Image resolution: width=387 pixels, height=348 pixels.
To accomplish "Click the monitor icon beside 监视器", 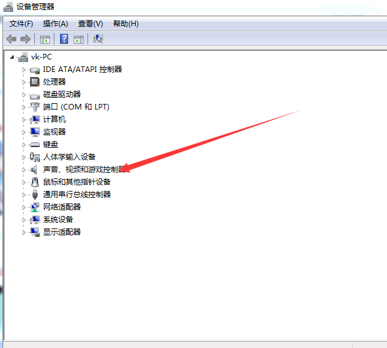I will point(35,132).
